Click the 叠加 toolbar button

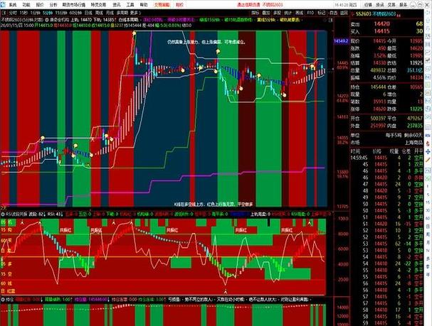[266, 13]
